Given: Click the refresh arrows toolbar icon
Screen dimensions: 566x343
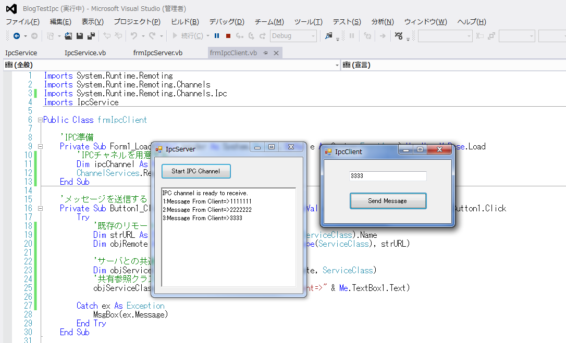Looking at the screenshot, I should point(367,36).
